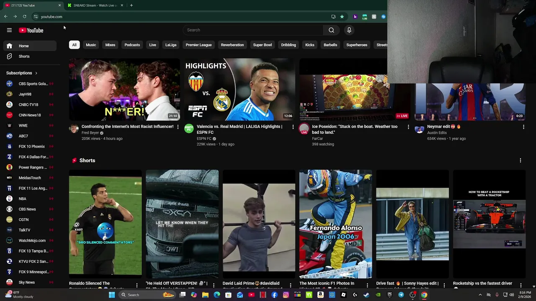Screen dimensions: 536x301
Task: Open Home in the sidebar
Action: click(x=30, y=46)
